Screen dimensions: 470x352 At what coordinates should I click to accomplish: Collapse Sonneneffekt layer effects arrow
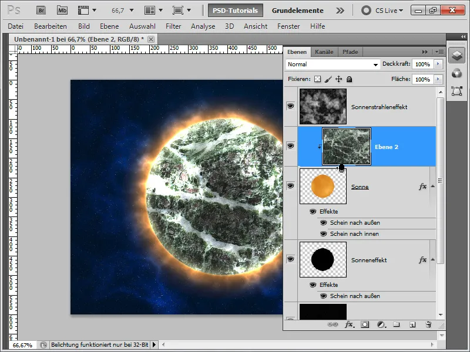pos(433,259)
